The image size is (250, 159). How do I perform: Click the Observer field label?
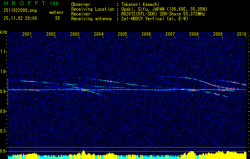coord(81,4)
